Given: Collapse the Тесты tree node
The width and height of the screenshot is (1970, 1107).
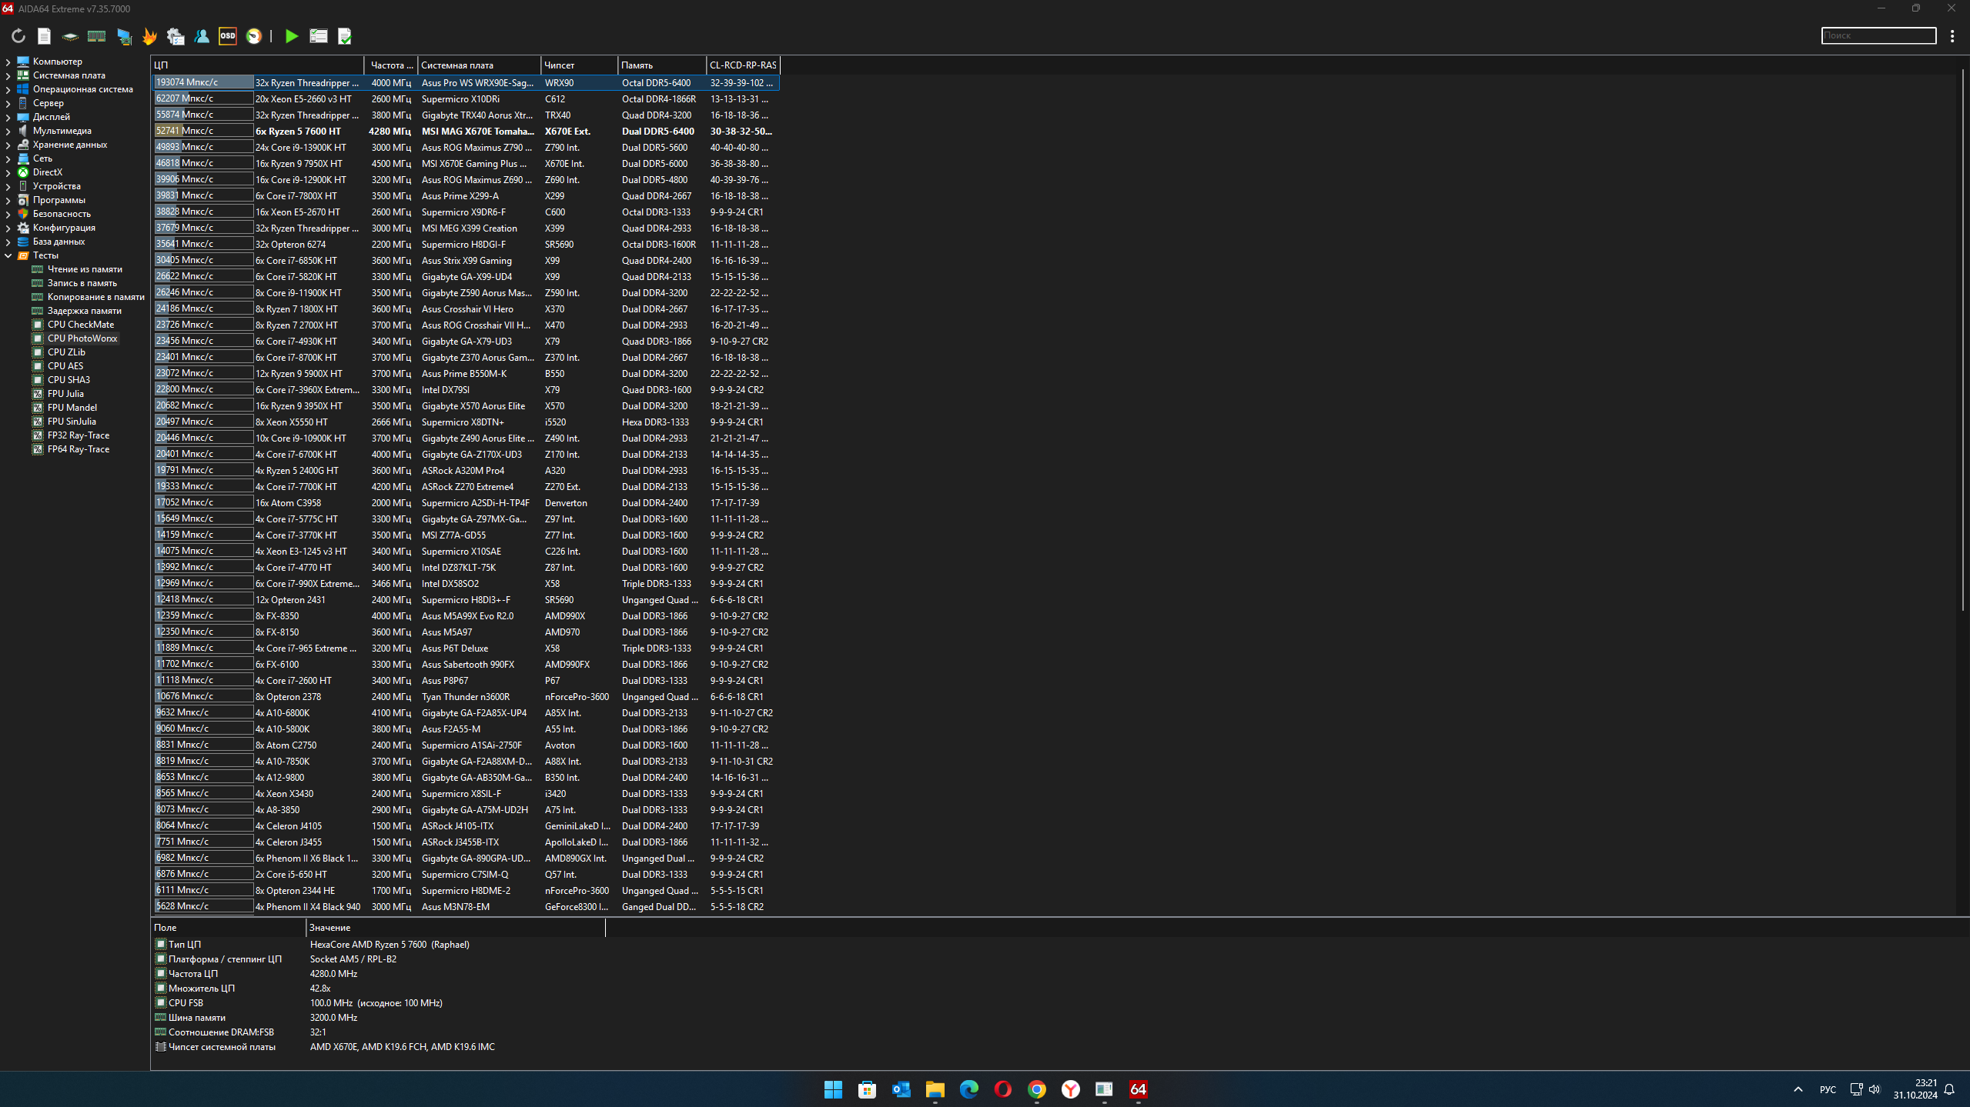Looking at the screenshot, I should point(8,255).
